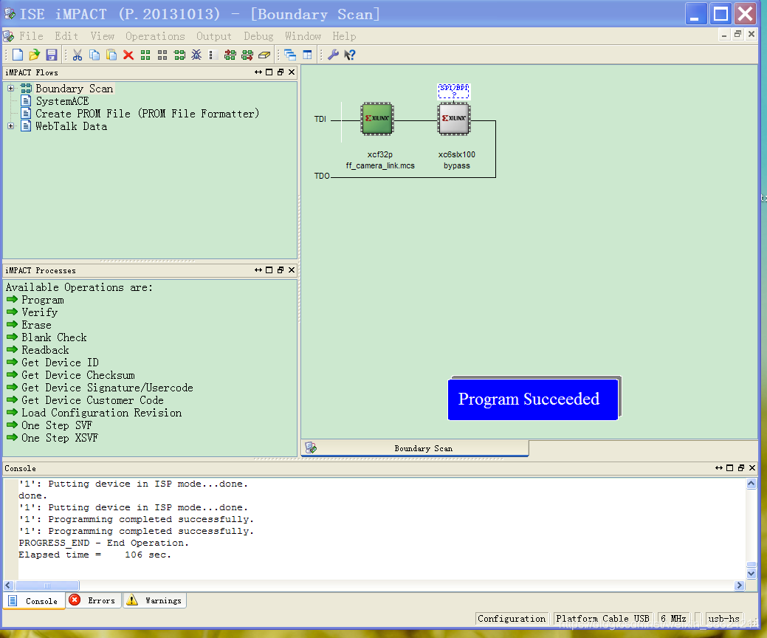Click the Tile windows icon
The height and width of the screenshot is (638, 767).
coord(307,55)
